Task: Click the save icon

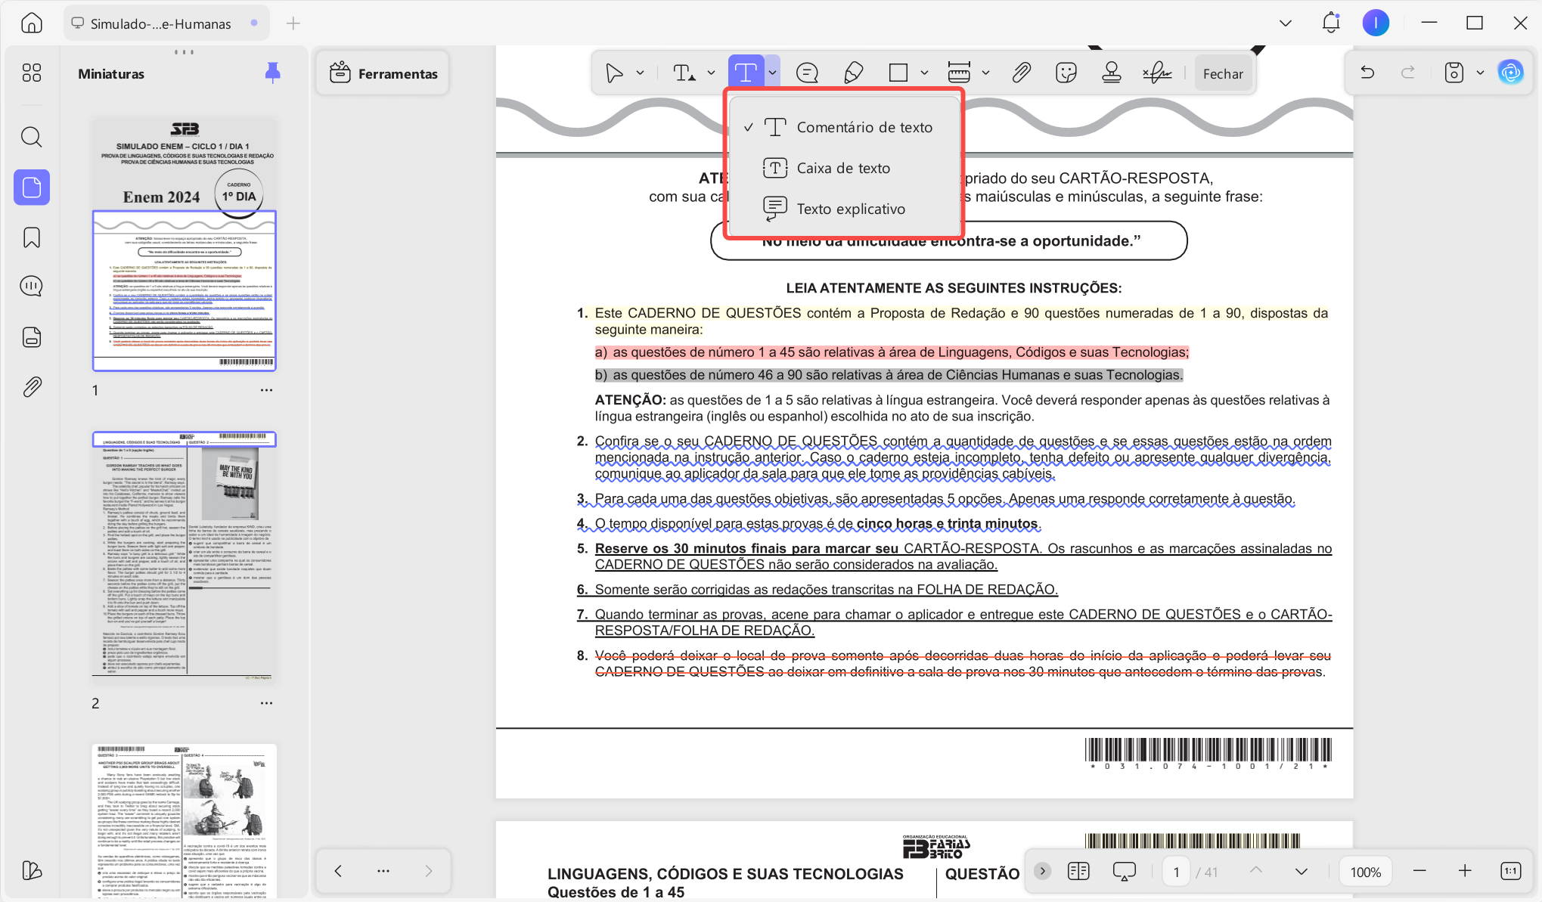Action: point(1454,73)
